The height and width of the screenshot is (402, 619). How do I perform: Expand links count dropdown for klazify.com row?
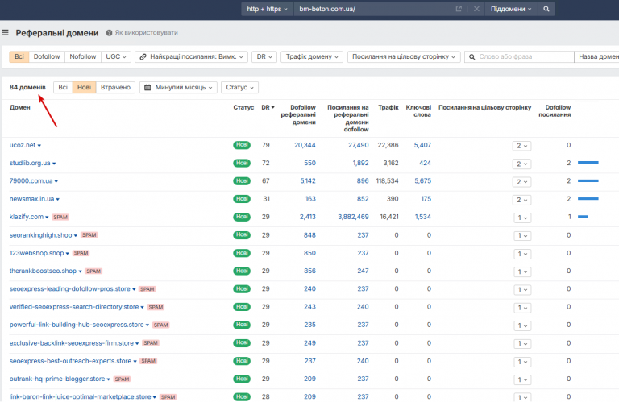522,218
